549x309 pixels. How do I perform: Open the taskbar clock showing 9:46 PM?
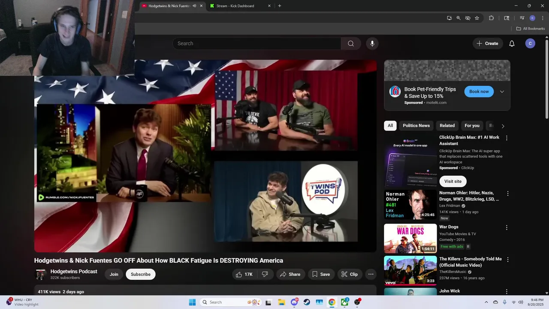tap(537, 302)
